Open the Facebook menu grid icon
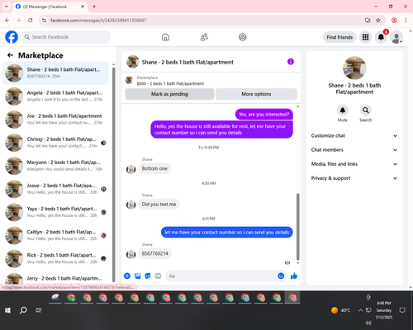Image resolution: width=413 pixels, height=330 pixels. click(x=365, y=37)
